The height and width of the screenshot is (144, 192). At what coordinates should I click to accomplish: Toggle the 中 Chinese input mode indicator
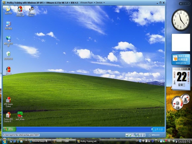click(x=143, y=141)
